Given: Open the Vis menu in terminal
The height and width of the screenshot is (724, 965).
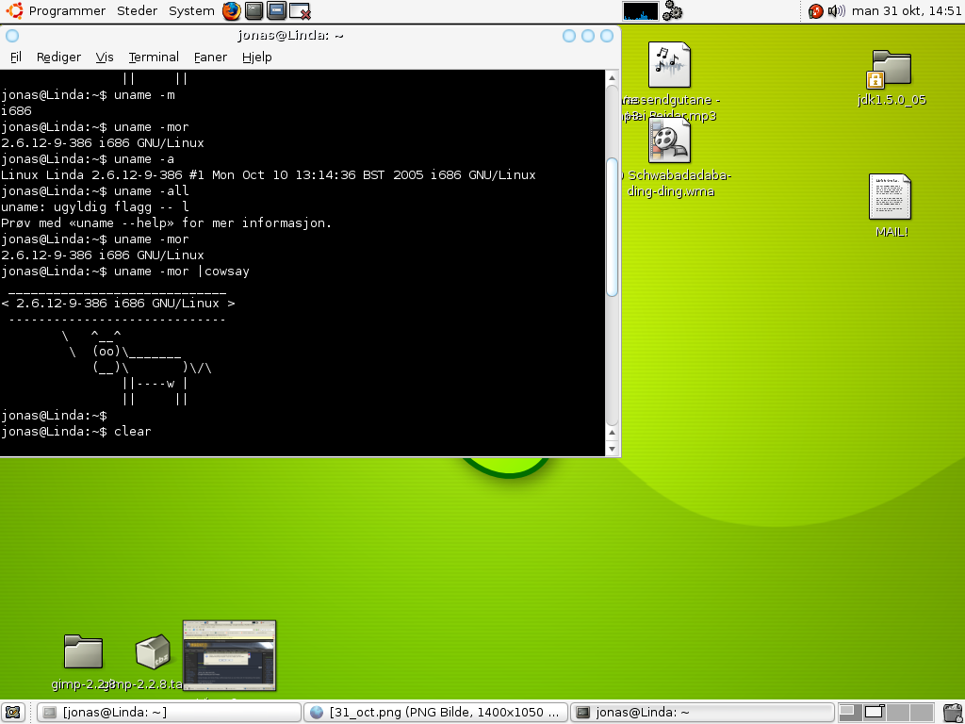Looking at the screenshot, I should 105,58.
